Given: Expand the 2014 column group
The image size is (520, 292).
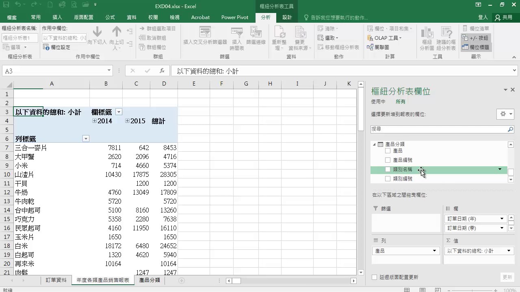Looking at the screenshot, I should [x=94, y=121].
